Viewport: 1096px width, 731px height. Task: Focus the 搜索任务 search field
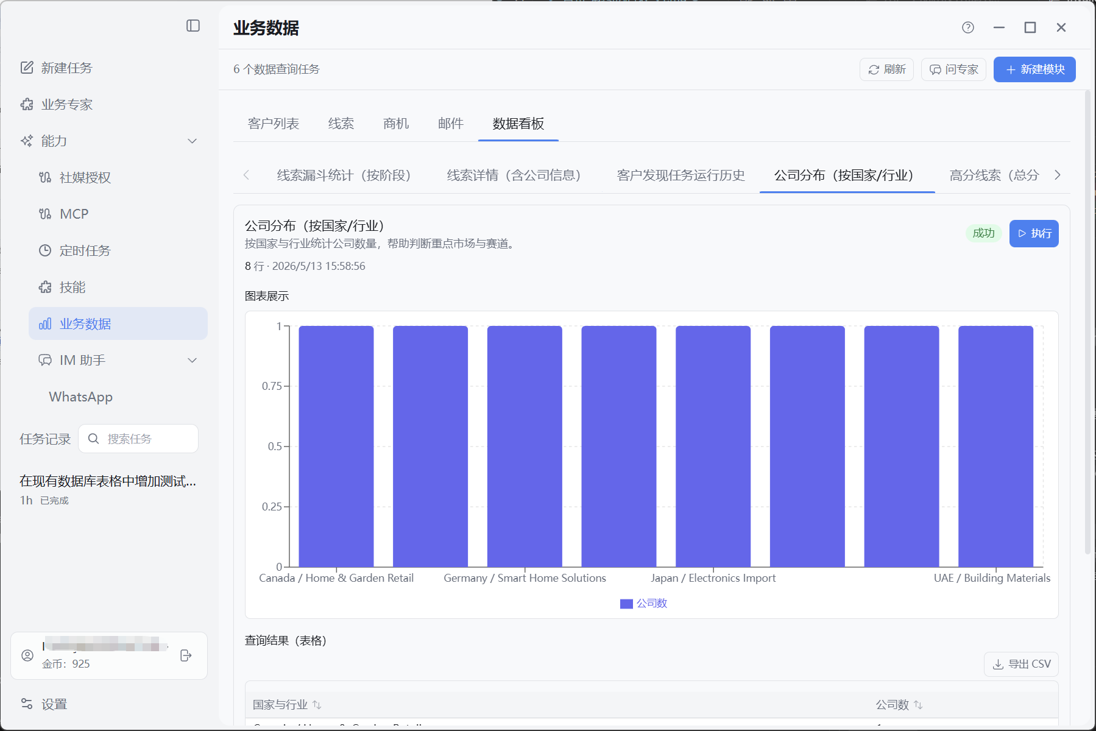(138, 439)
